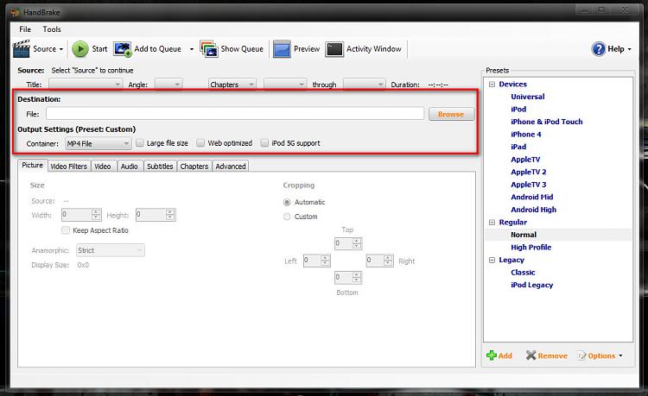Click the Bottom crop value stepper

(357, 278)
